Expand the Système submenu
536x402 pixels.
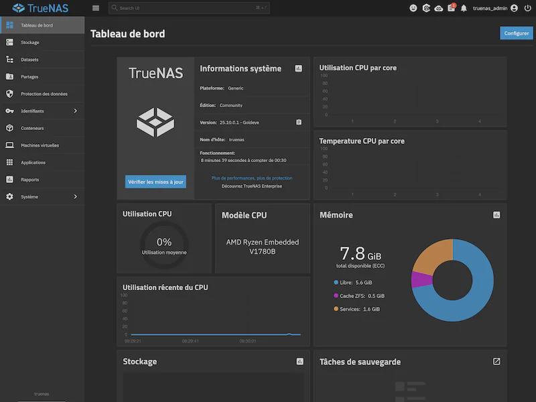(x=75, y=197)
